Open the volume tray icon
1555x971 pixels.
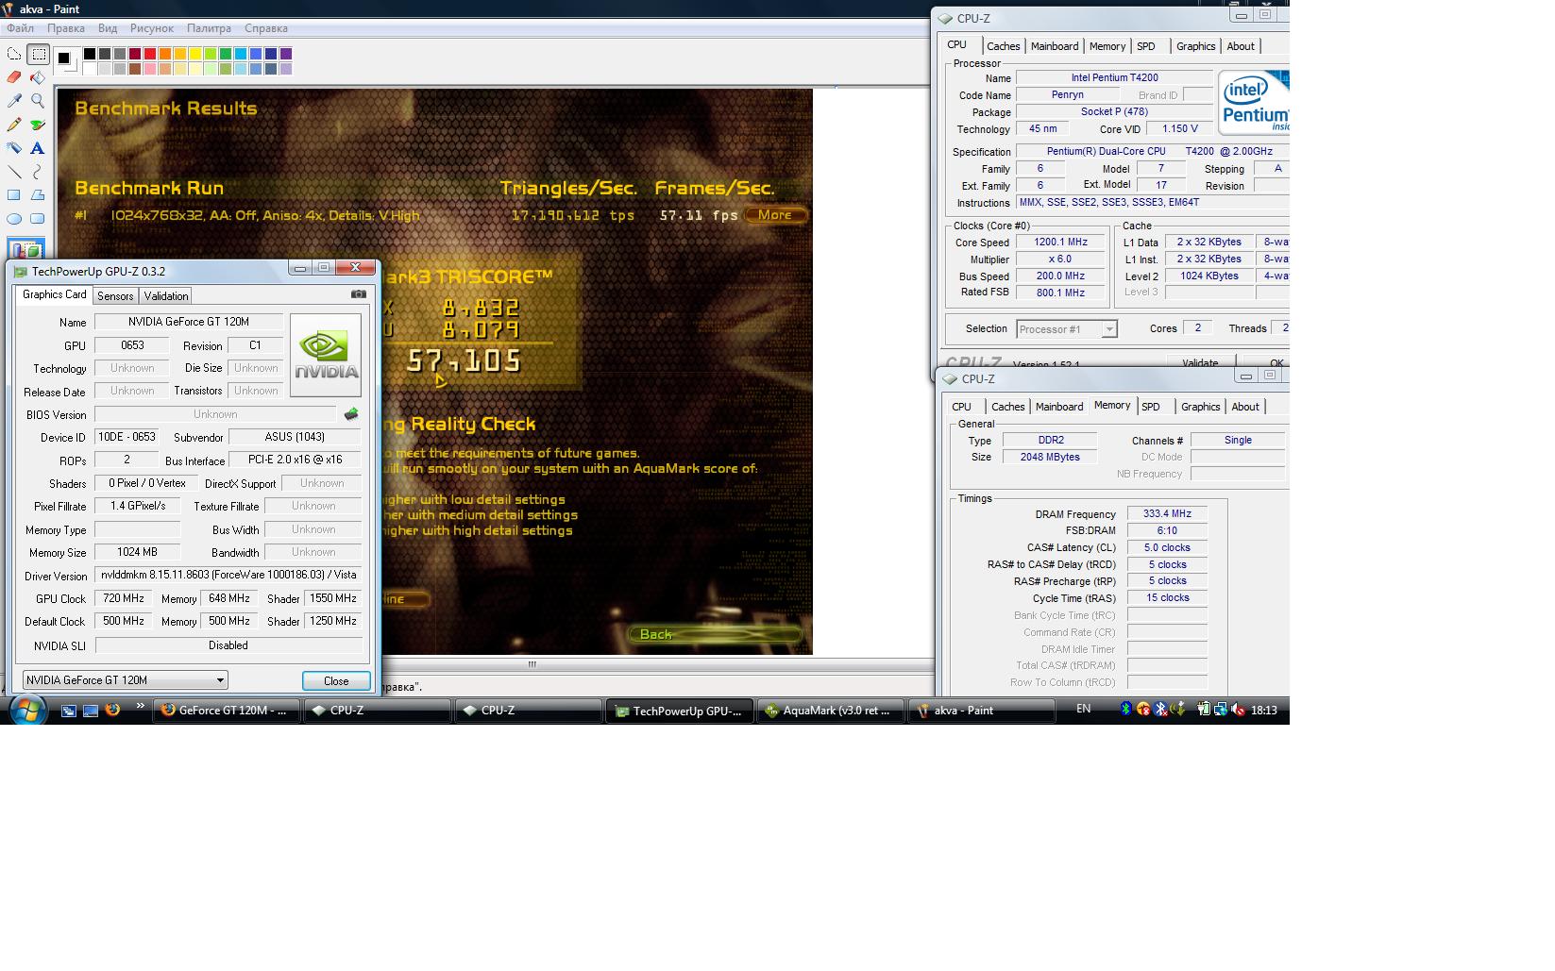[1238, 710]
